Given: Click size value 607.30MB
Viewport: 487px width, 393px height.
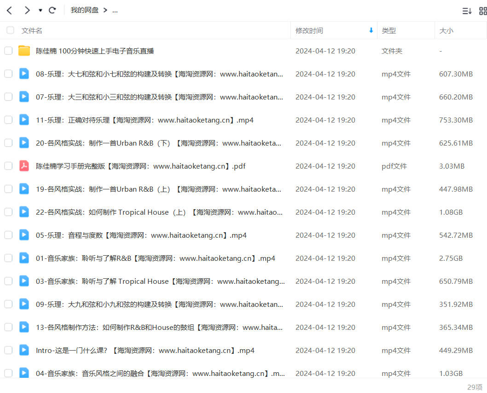Looking at the screenshot, I should [456, 74].
